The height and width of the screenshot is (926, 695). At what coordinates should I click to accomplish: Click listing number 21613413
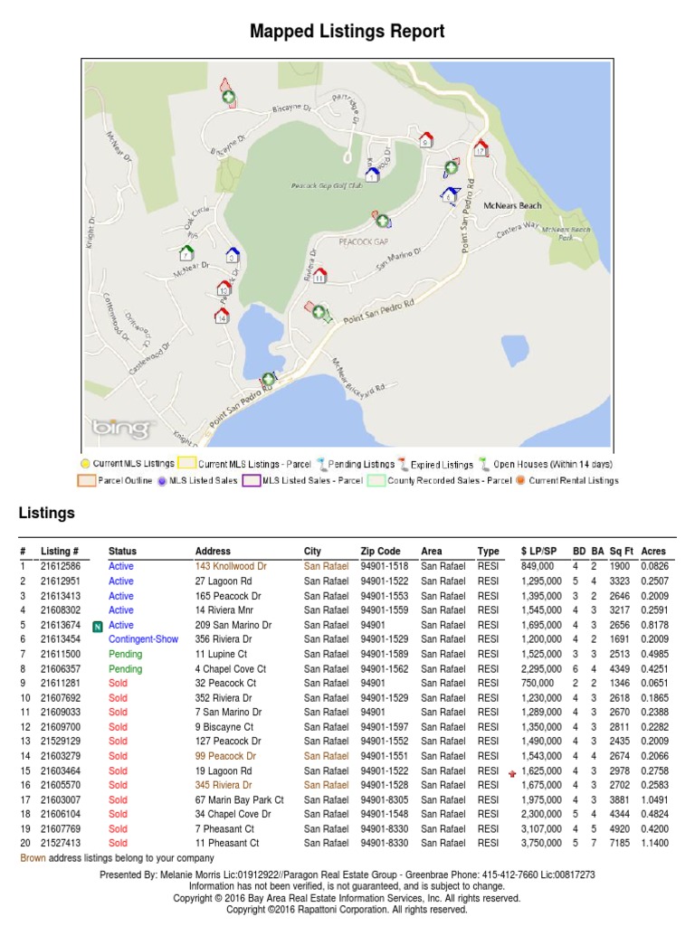click(x=61, y=595)
